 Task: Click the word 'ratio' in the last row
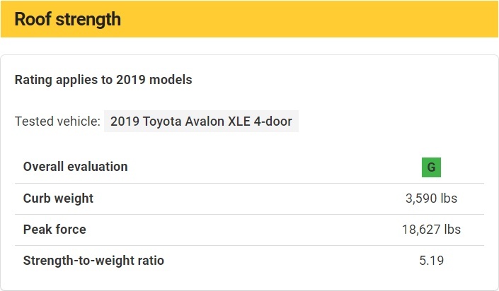[151, 261]
